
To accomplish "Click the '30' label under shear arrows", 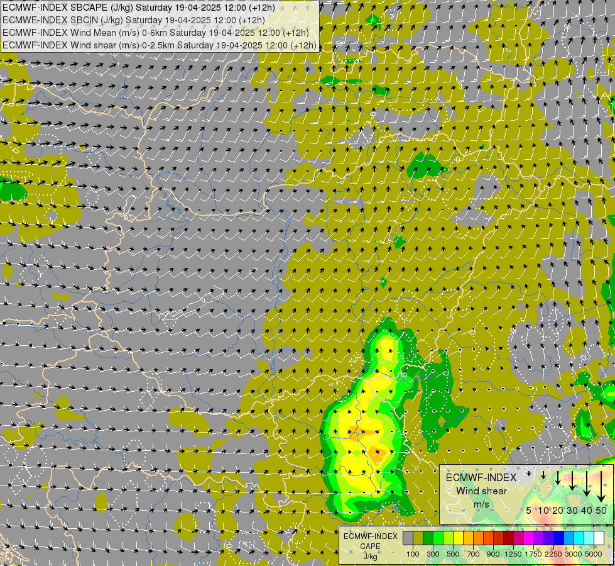I will [572, 510].
